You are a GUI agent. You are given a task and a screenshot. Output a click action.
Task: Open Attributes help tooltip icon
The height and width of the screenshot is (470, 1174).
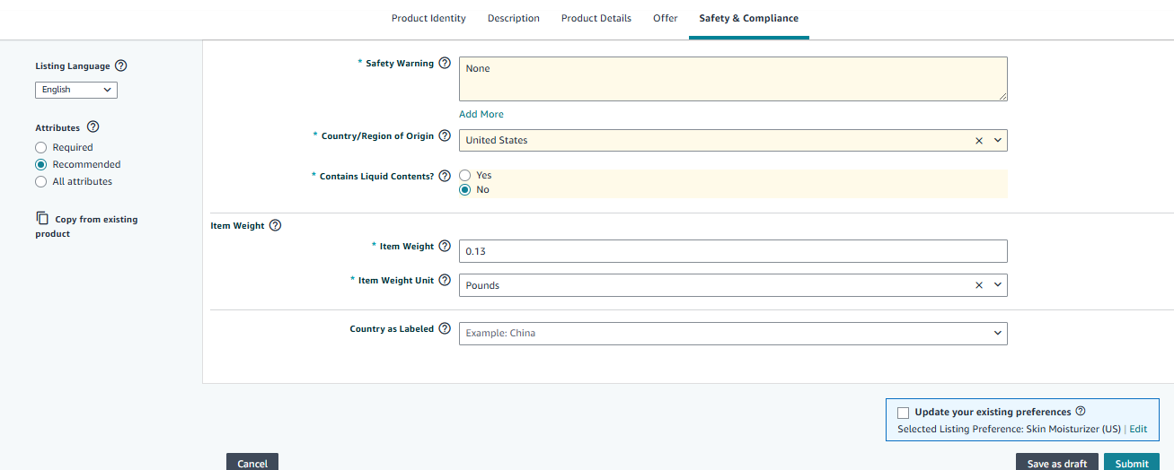[x=93, y=128]
